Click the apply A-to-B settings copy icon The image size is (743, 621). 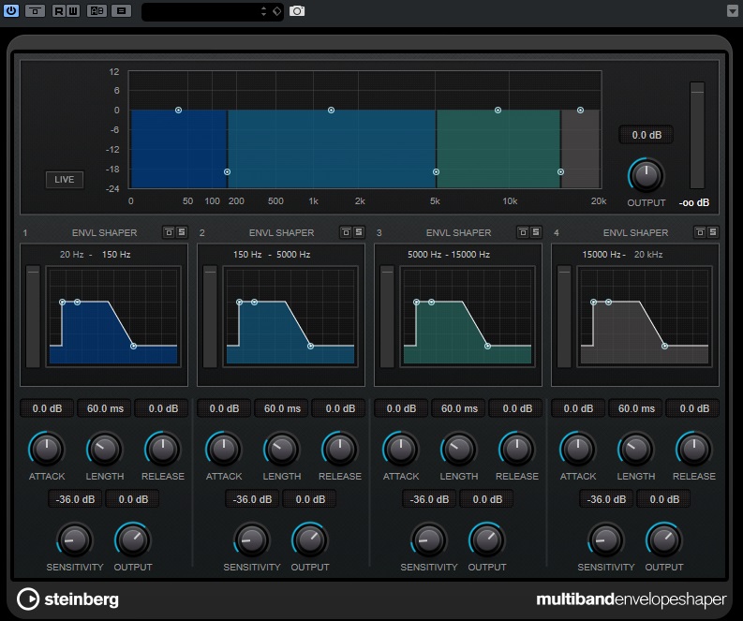[121, 10]
